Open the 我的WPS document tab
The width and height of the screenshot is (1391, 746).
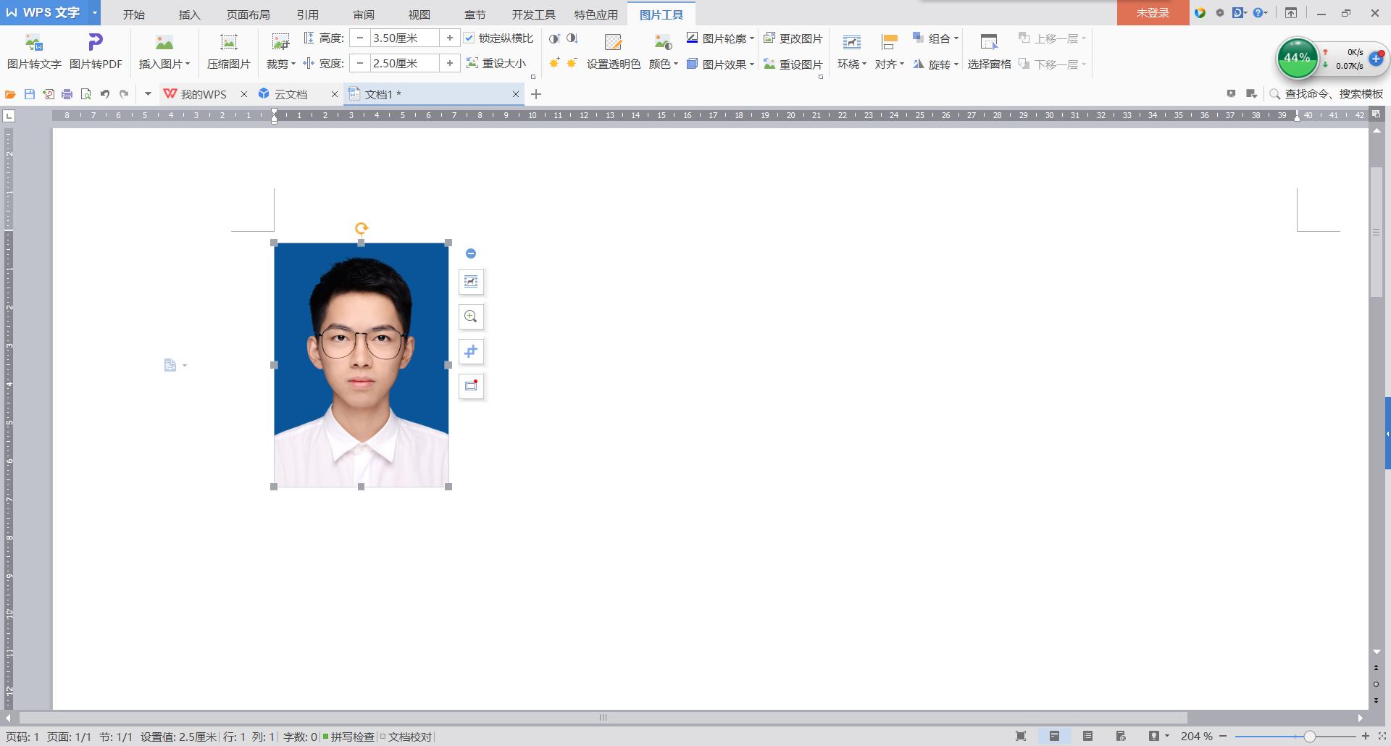click(203, 94)
